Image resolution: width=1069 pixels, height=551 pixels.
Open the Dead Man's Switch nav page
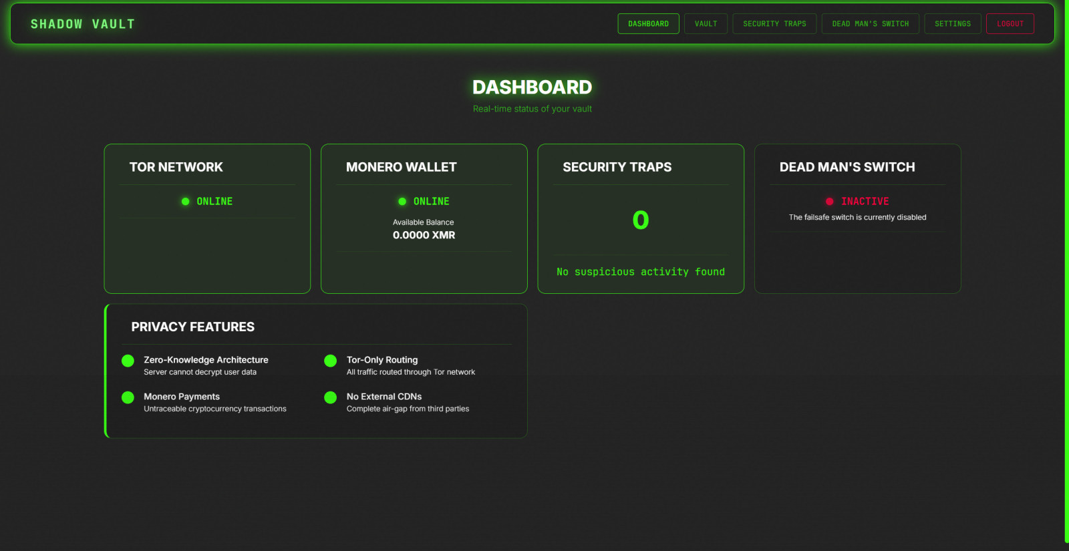(x=870, y=24)
